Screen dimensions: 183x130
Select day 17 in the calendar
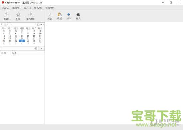click(x=40, y=36)
